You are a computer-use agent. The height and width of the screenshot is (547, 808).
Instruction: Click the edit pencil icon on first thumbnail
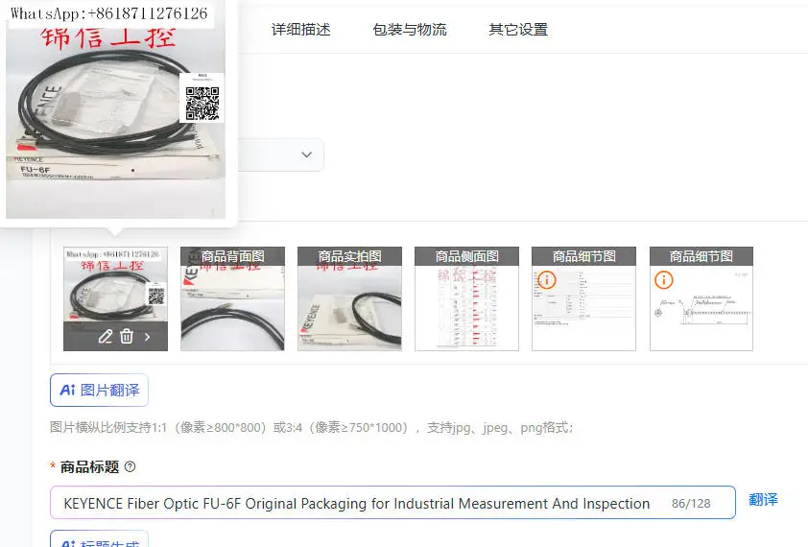(106, 337)
